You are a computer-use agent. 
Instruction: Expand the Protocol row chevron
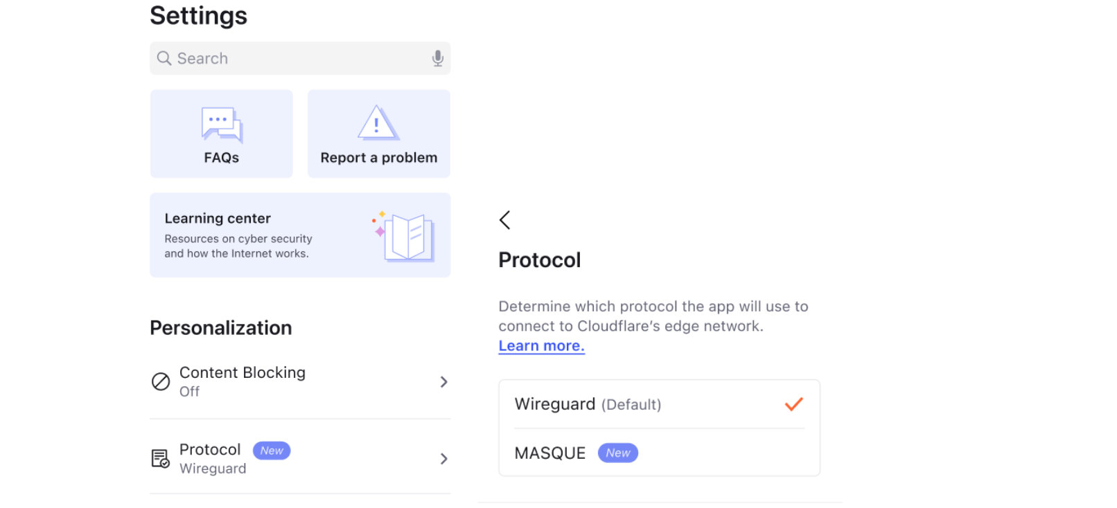tap(443, 458)
